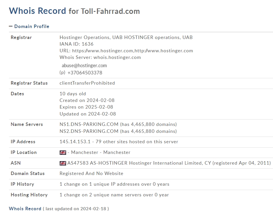273x214 pixels.
Task: Click the '10 days old' text
Action: (73, 94)
